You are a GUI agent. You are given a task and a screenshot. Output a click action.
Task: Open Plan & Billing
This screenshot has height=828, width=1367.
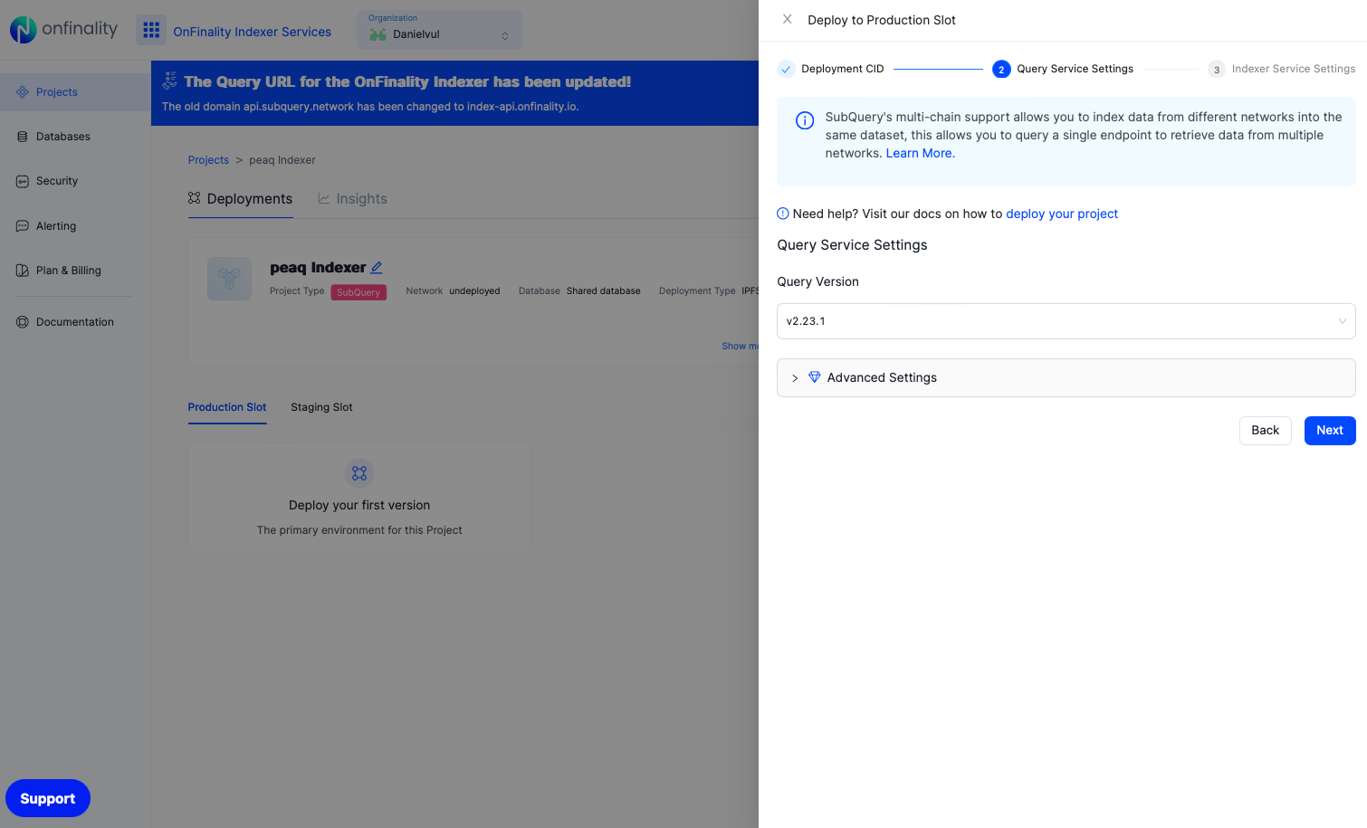70,270
